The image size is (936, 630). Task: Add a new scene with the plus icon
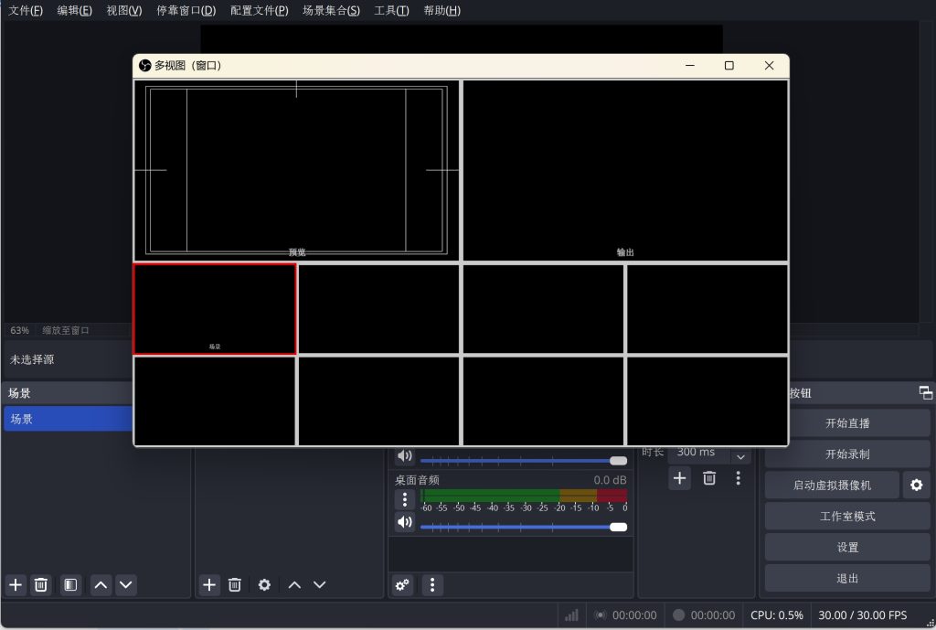point(16,584)
